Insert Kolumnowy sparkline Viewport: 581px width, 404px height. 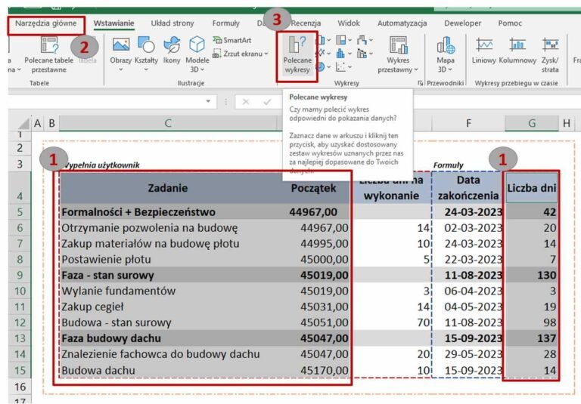click(x=517, y=51)
